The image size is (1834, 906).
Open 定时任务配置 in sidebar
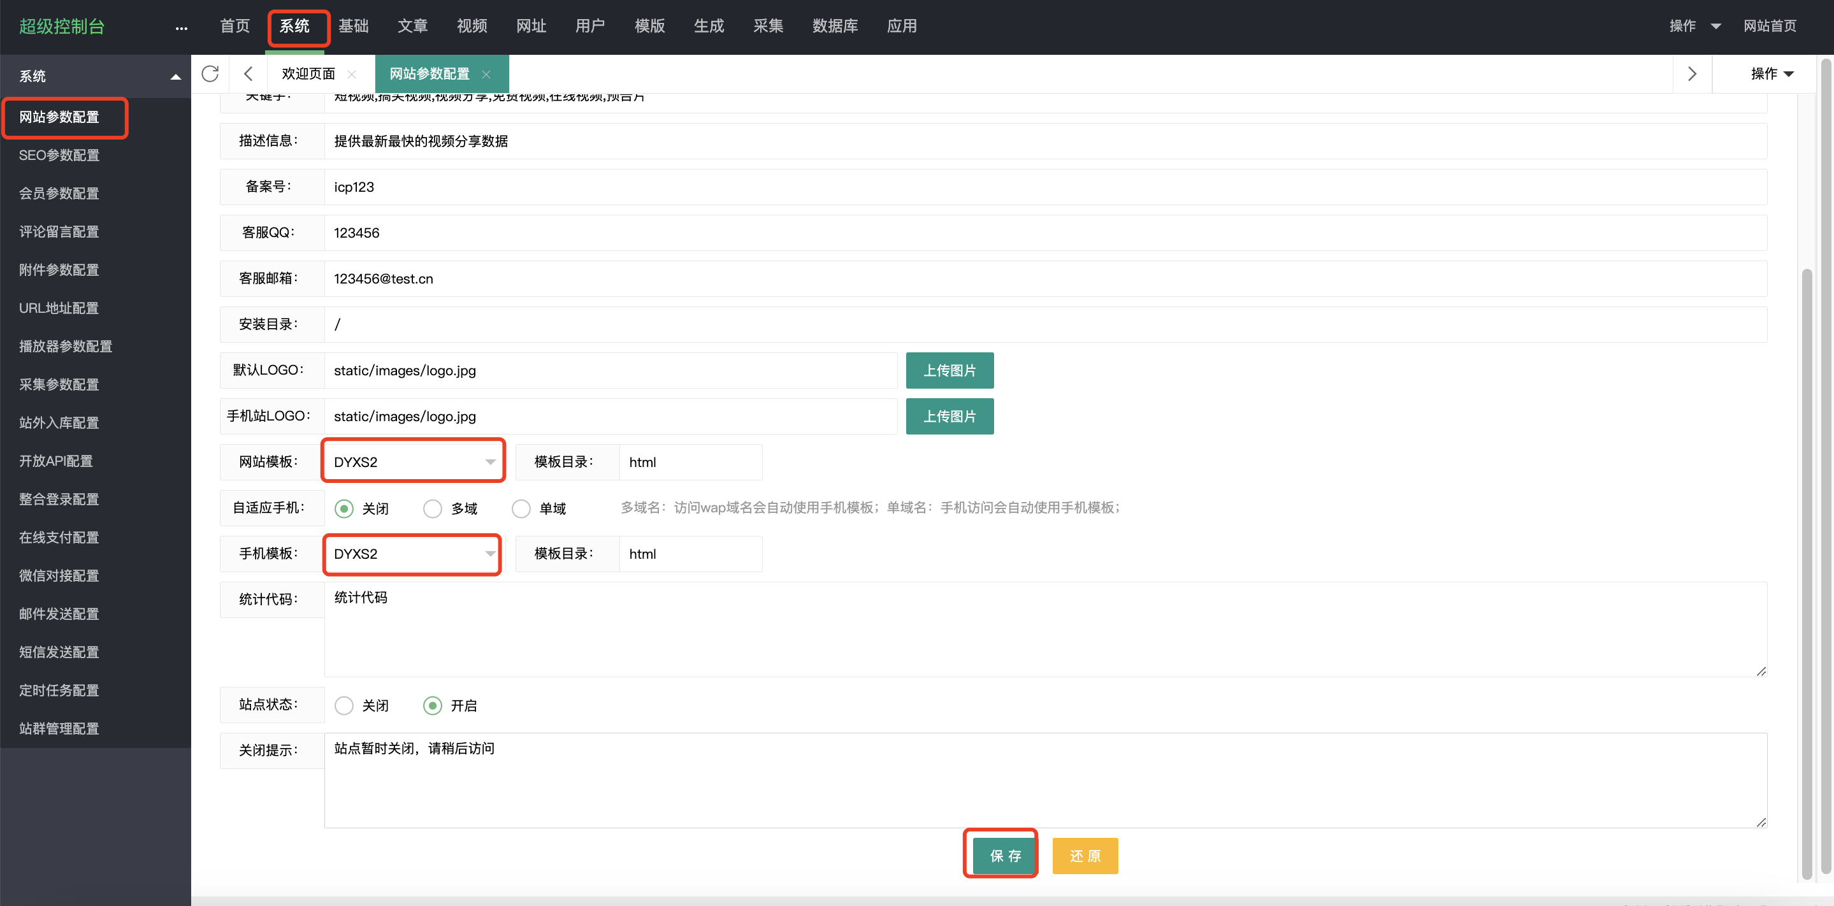pyautogui.click(x=59, y=691)
